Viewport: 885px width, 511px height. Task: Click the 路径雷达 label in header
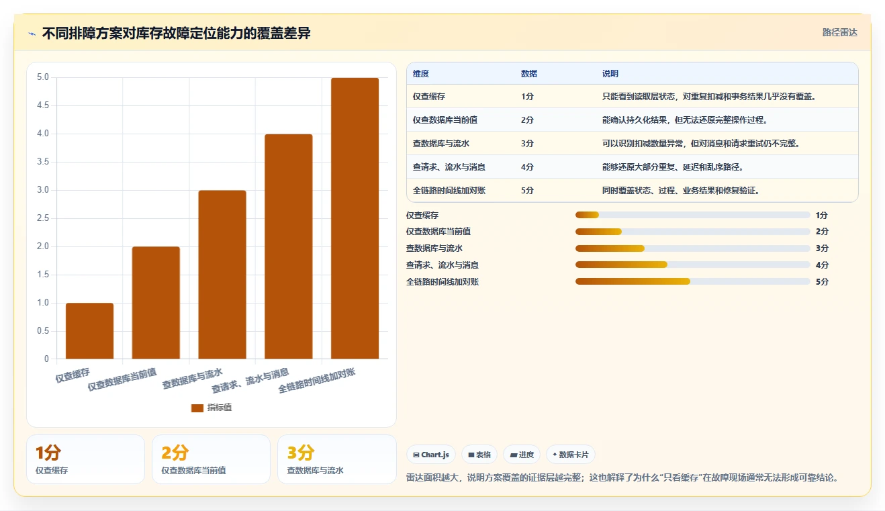click(x=840, y=32)
